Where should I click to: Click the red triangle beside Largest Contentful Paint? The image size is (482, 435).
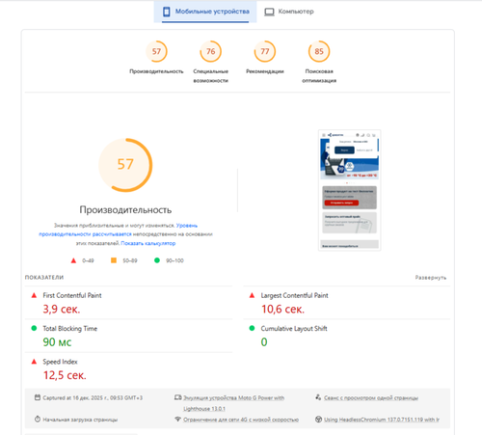[252, 295]
